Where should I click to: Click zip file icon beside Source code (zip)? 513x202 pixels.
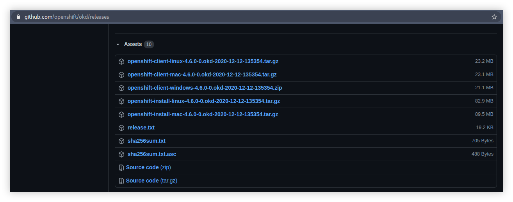121,168
